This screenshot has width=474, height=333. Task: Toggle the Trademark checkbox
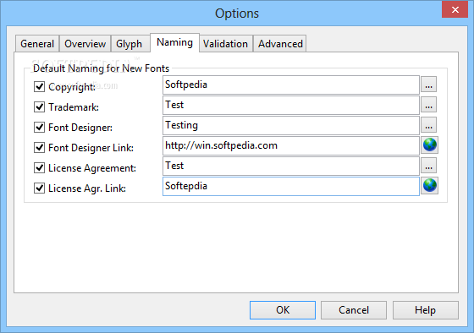tap(39, 106)
